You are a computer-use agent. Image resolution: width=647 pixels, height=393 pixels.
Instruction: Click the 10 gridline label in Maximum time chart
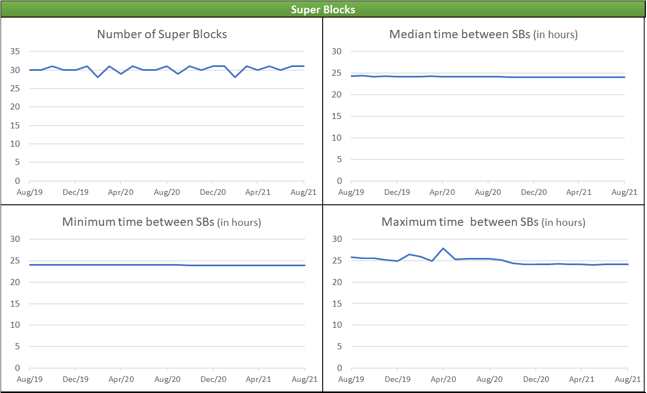(x=339, y=325)
